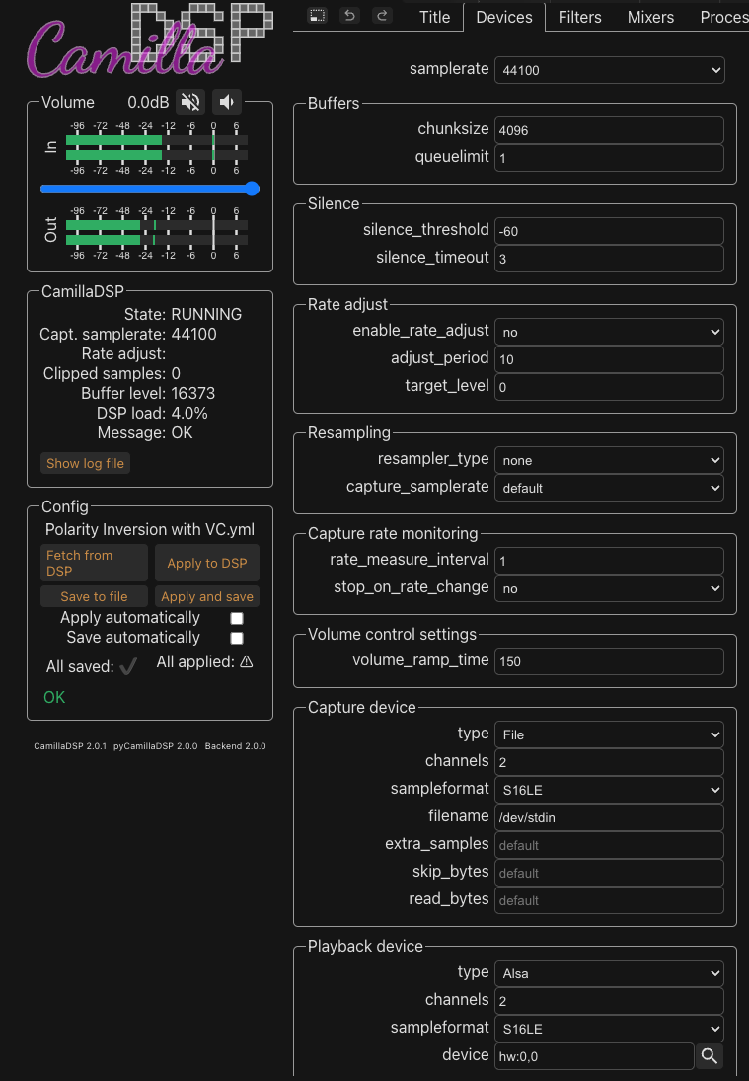Click Fetch from DSP button
749x1081 pixels.
(x=94, y=563)
